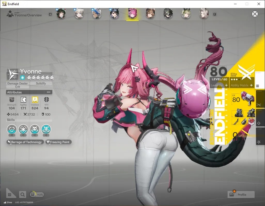Click the Will brain attribute icon

pyautogui.click(x=46, y=100)
